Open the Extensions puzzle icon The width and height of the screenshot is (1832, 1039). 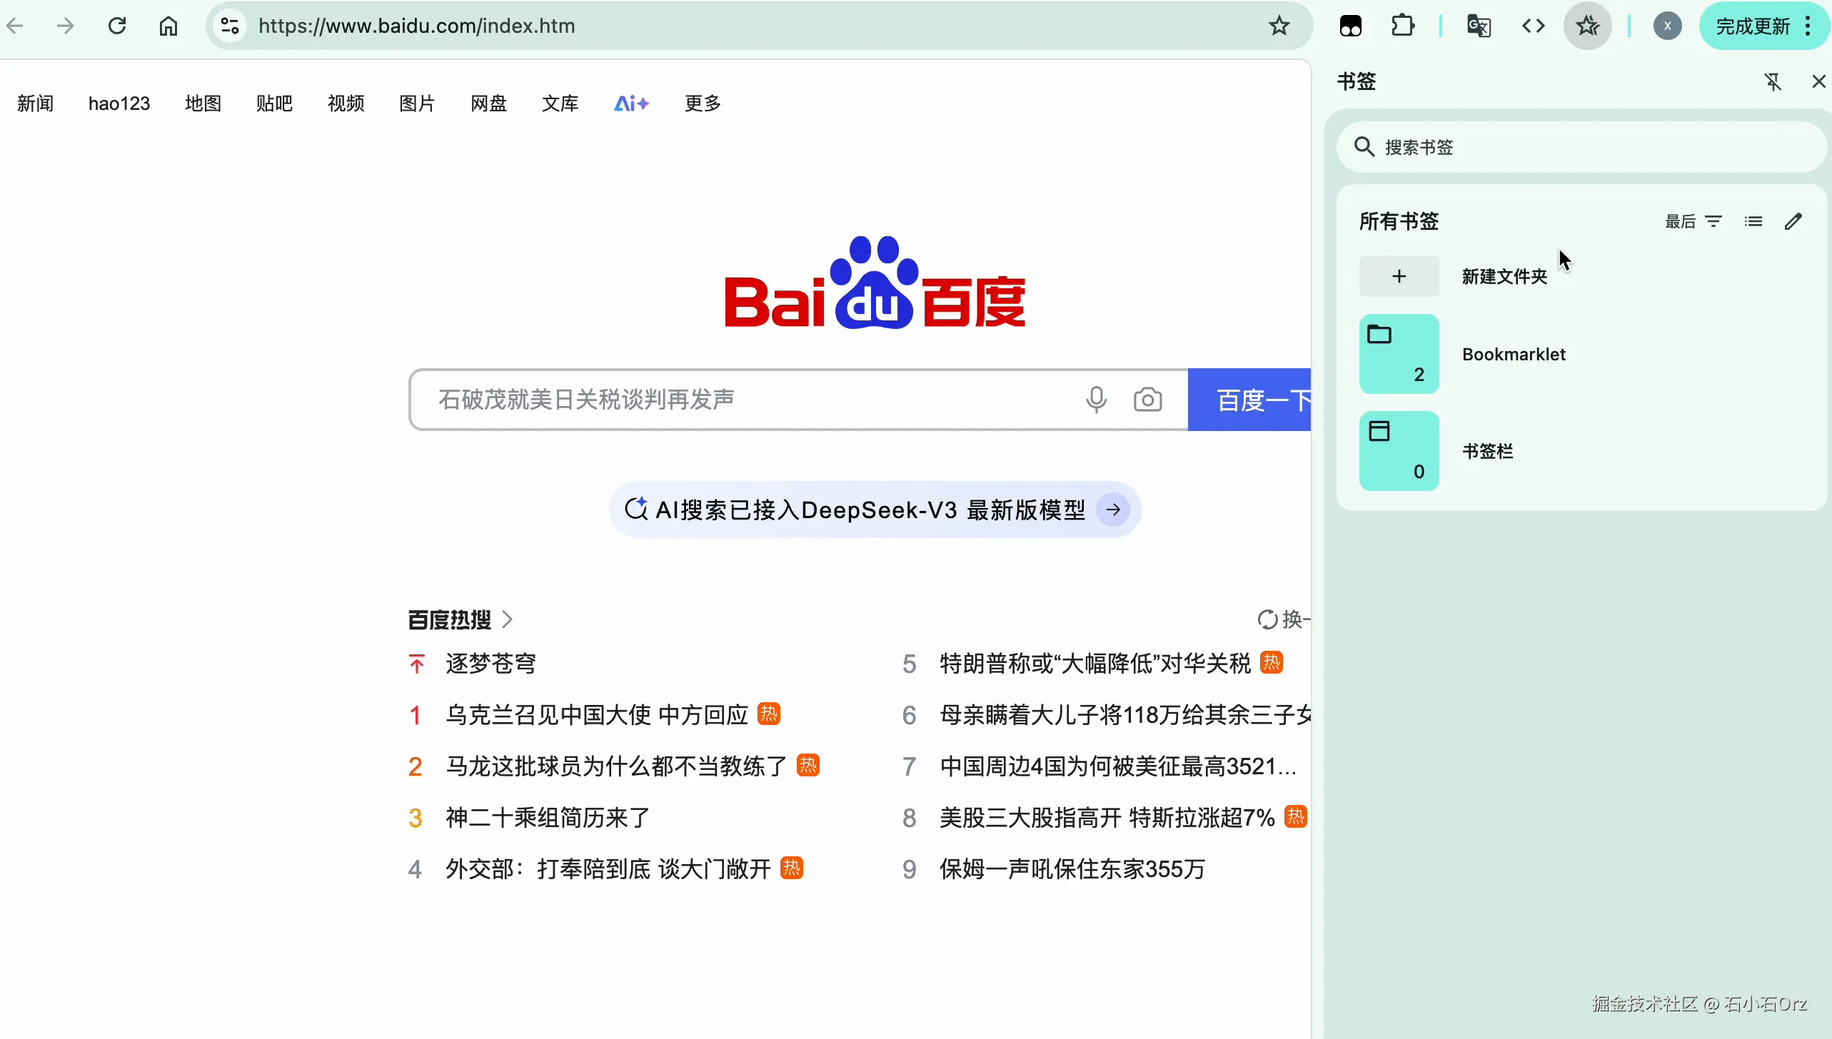point(1403,26)
